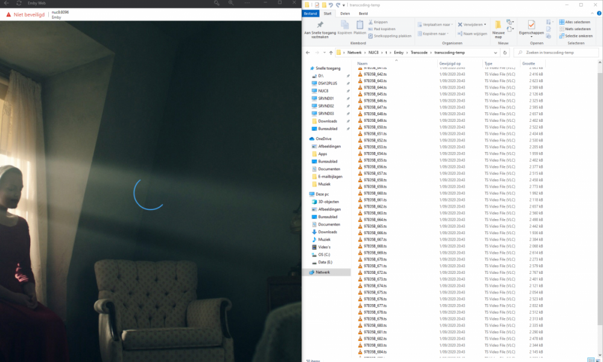Click VLC icon of 97E05B_677.ts
This screenshot has height=362, width=603.
click(x=360, y=306)
